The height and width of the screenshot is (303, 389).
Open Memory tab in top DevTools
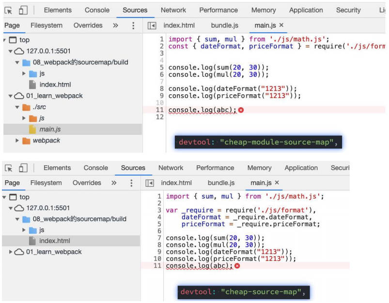tap(264, 10)
